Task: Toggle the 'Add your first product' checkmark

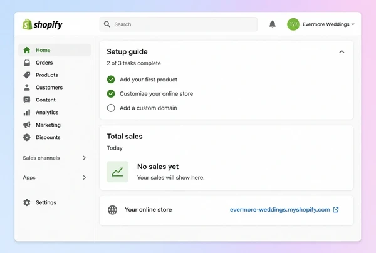Action: (111, 80)
